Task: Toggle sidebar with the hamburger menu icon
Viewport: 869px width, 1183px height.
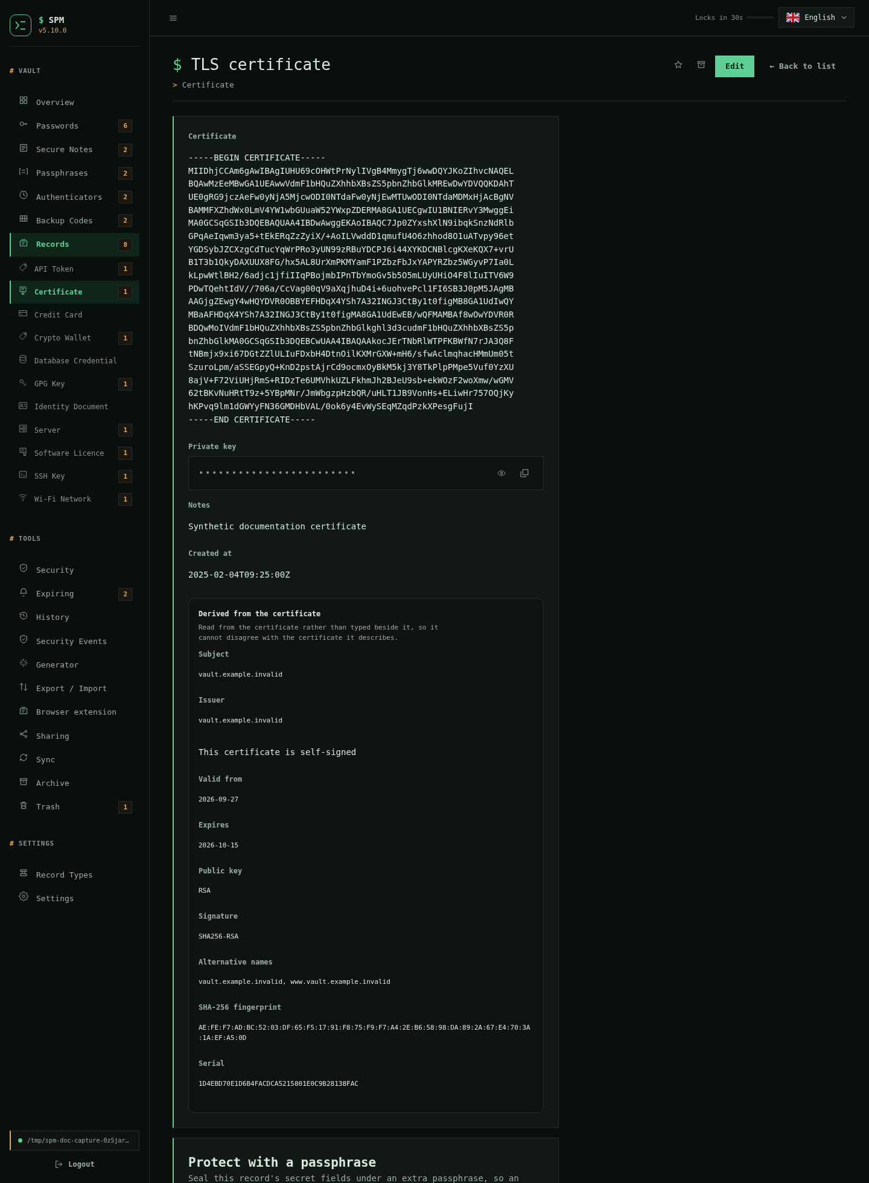Action: [173, 18]
